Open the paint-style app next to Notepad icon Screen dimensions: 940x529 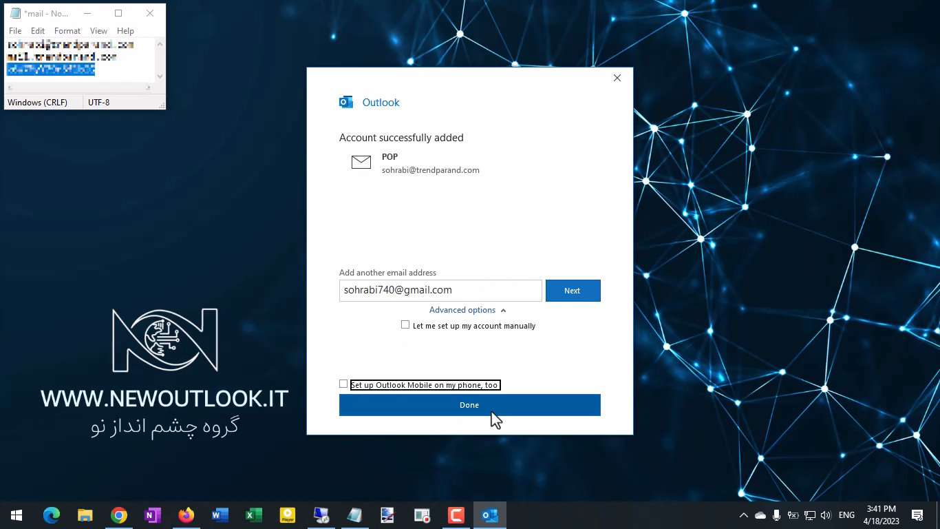(x=388, y=515)
